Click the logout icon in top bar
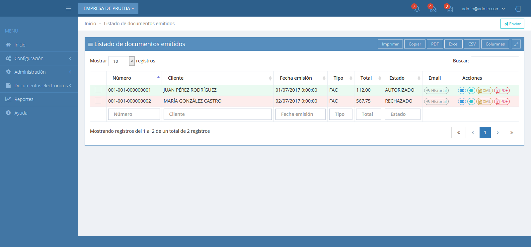The width and height of the screenshot is (531, 247). pos(518,9)
